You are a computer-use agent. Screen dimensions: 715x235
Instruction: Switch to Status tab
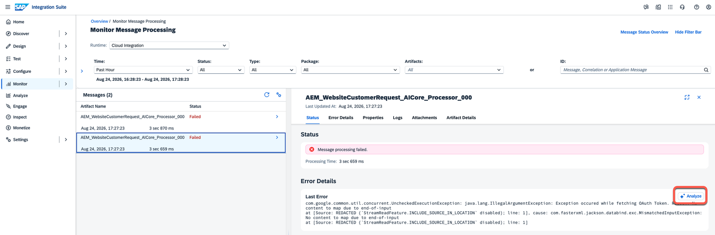pos(312,117)
